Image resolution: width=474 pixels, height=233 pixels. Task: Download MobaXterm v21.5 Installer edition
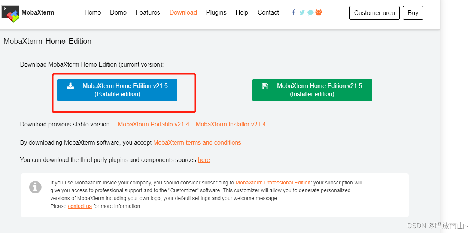tap(312, 90)
